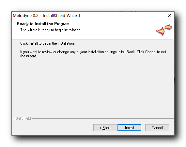Click the 'the wizard.' second paragraph line
This screenshot has width=186, height=147.
tap(28, 56)
